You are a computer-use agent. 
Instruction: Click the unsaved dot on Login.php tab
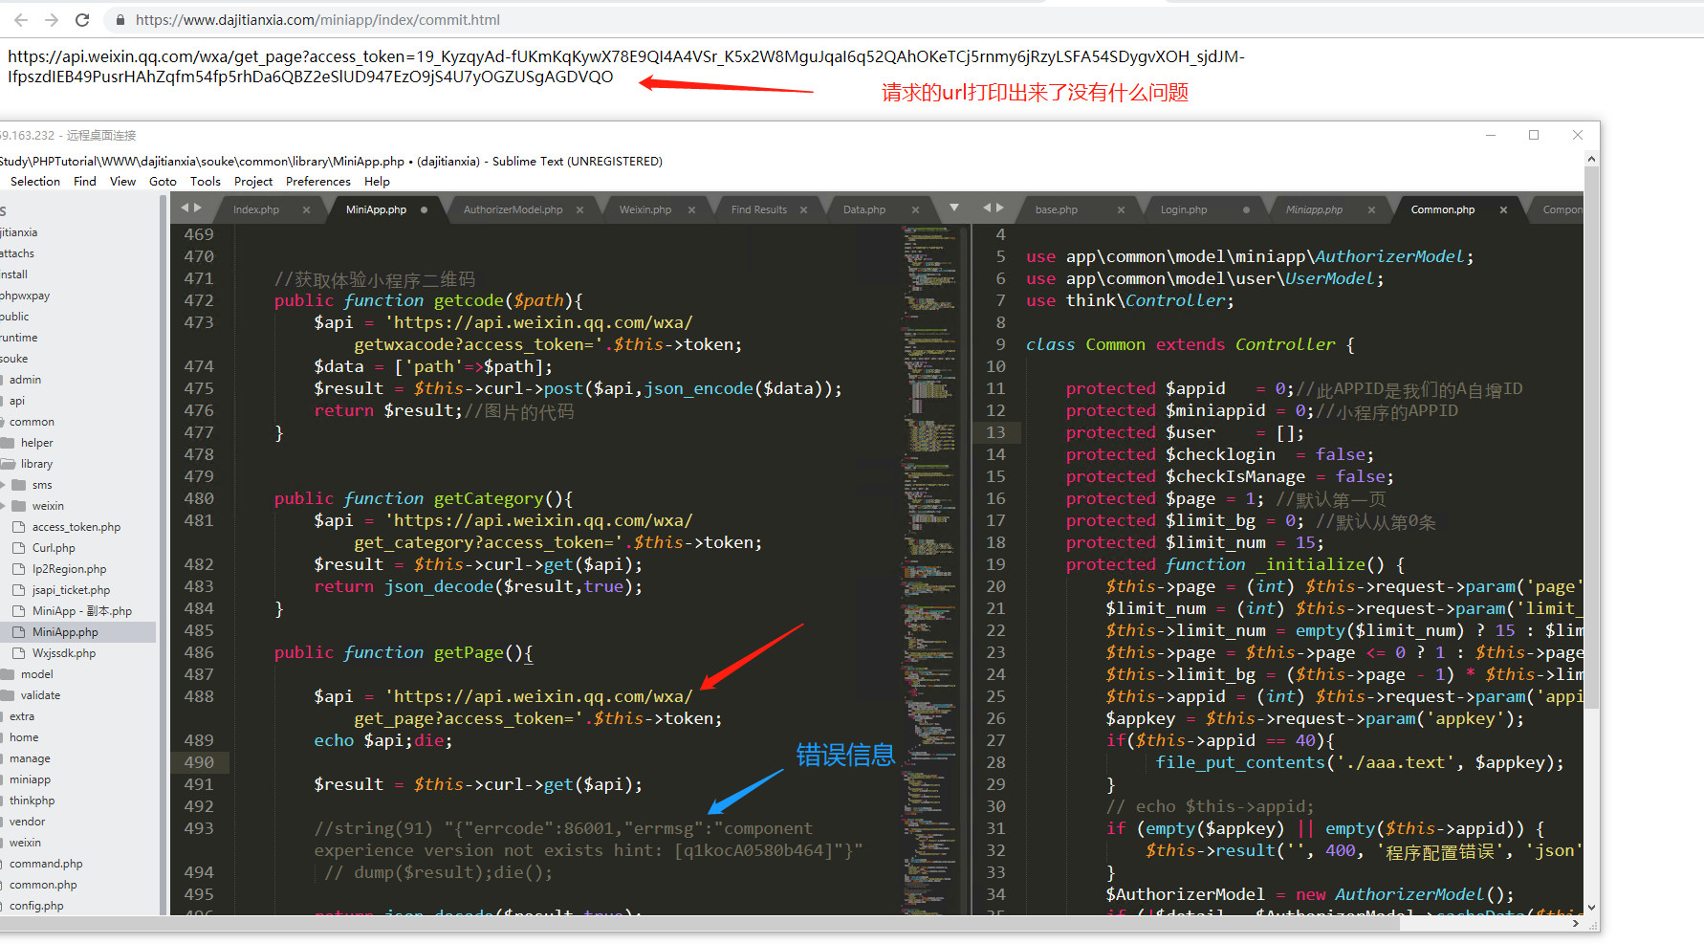1246,209
